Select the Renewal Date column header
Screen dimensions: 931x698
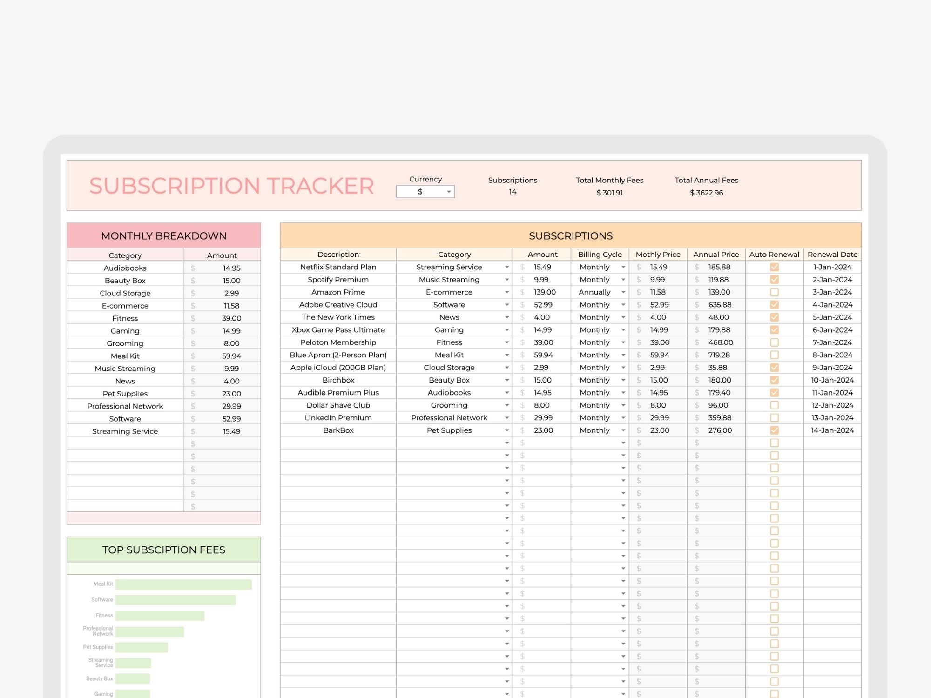[x=832, y=255]
